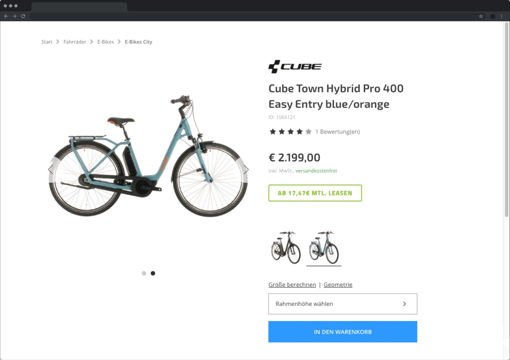Image resolution: width=510 pixels, height=360 pixels.
Task: Open the versandkostenfrei link
Action: point(316,171)
